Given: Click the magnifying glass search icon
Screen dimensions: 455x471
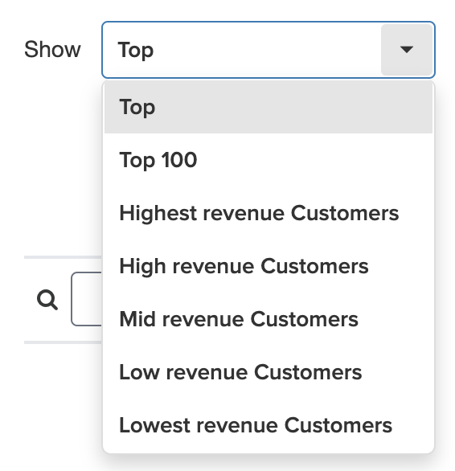Looking at the screenshot, I should click(x=47, y=300).
